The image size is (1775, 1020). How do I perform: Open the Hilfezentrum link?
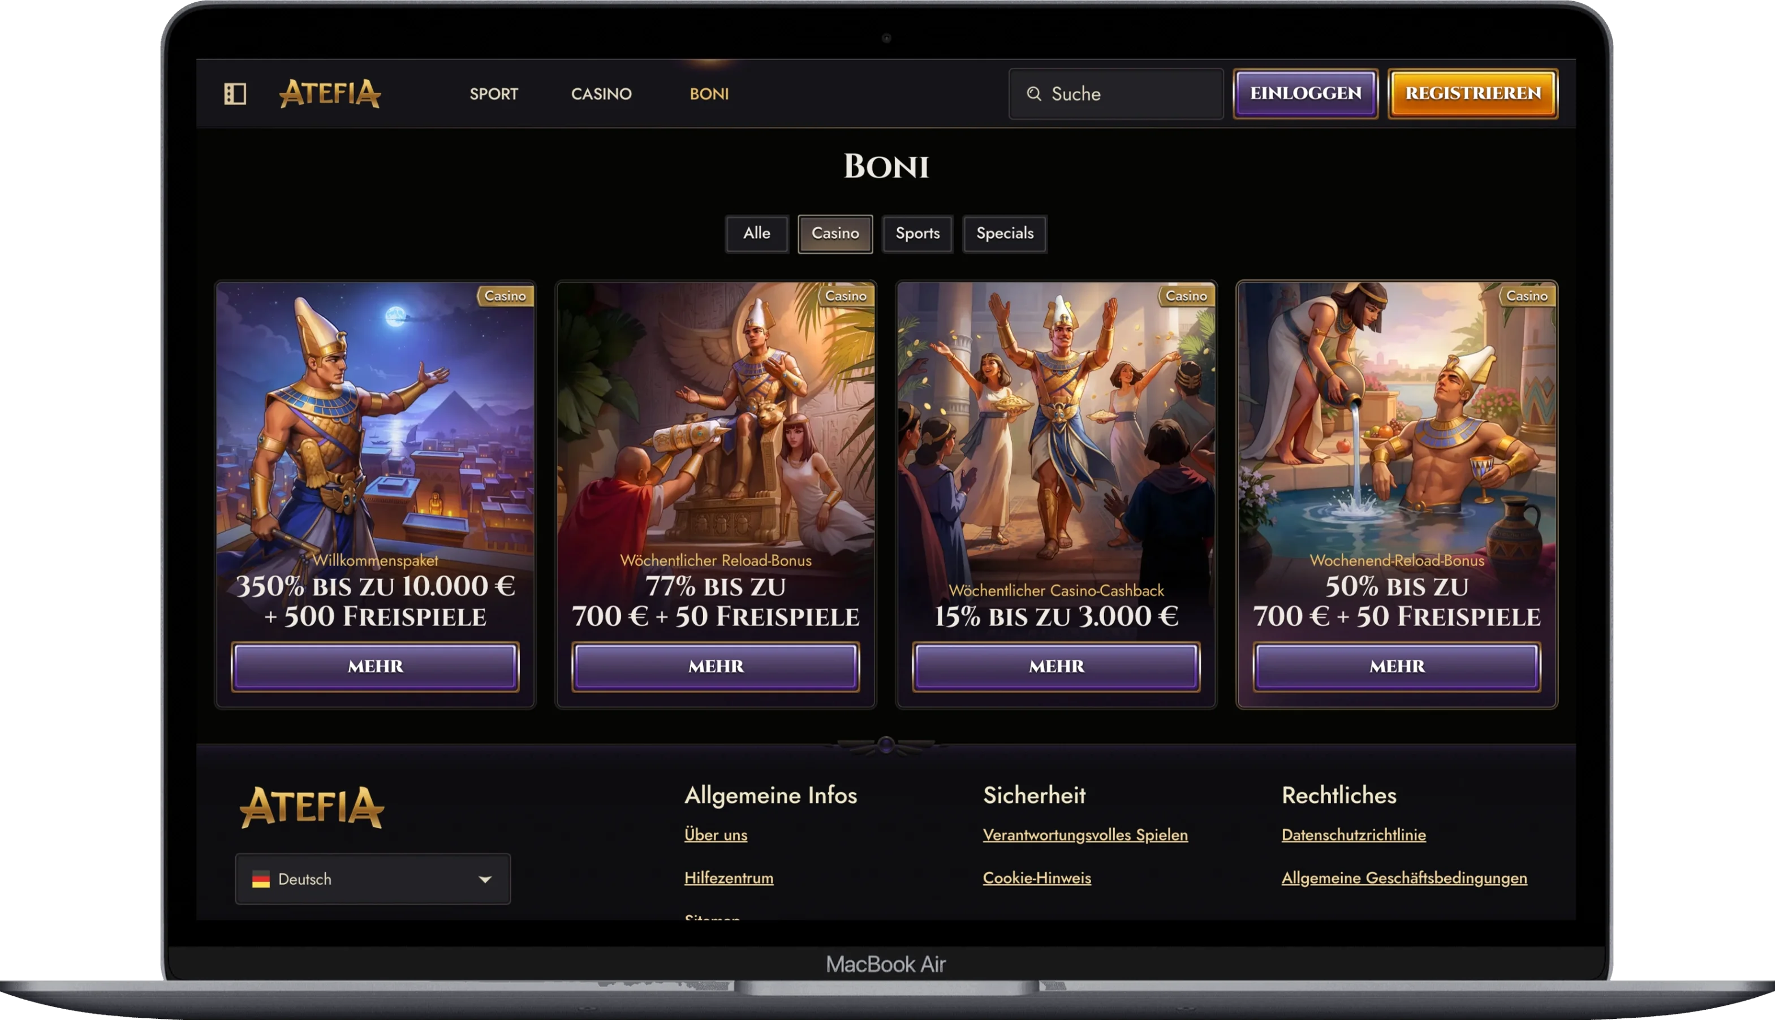pos(729,878)
